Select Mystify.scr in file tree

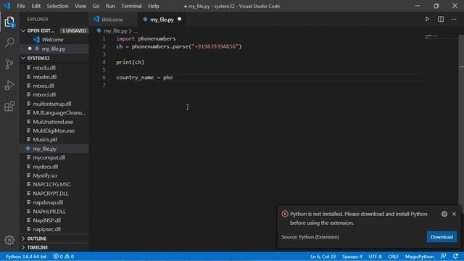pyautogui.click(x=54, y=175)
